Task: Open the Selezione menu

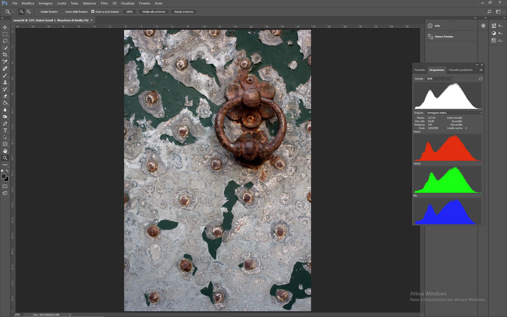Action: [x=90, y=3]
